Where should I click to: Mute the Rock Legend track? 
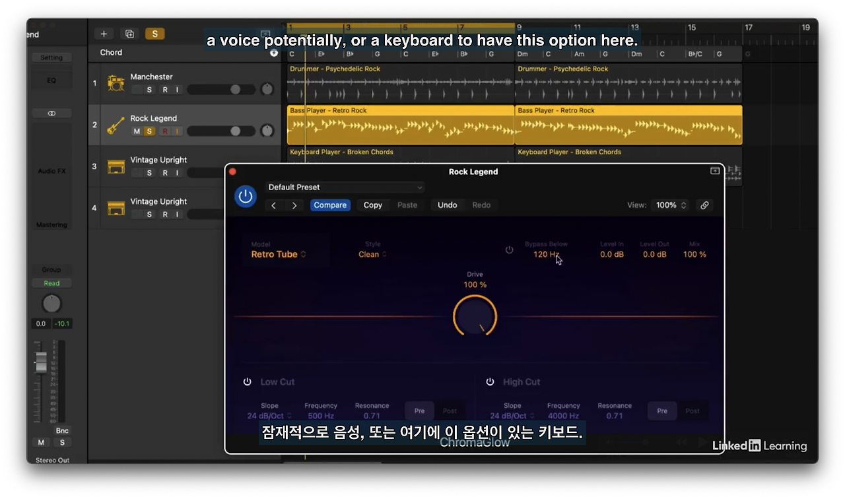pyautogui.click(x=137, y=131)
